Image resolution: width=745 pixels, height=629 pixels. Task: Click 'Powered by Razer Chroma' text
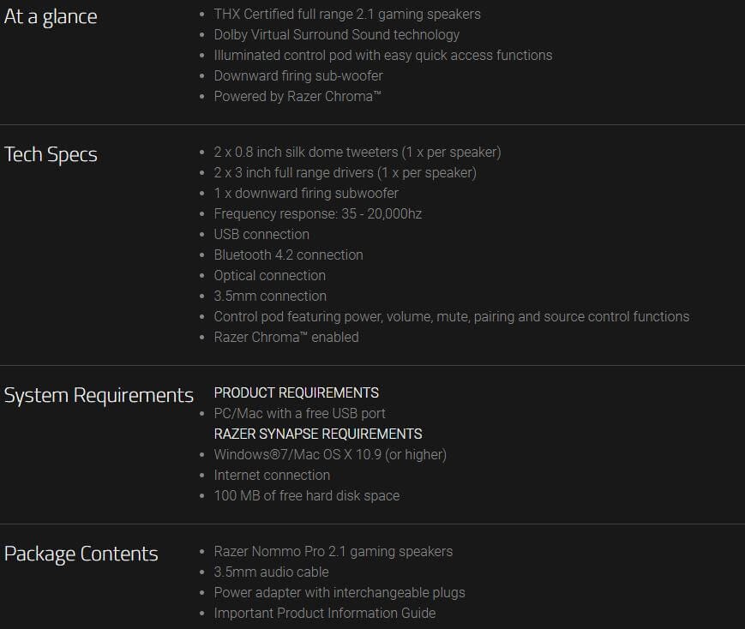click(x=297, y=96)
